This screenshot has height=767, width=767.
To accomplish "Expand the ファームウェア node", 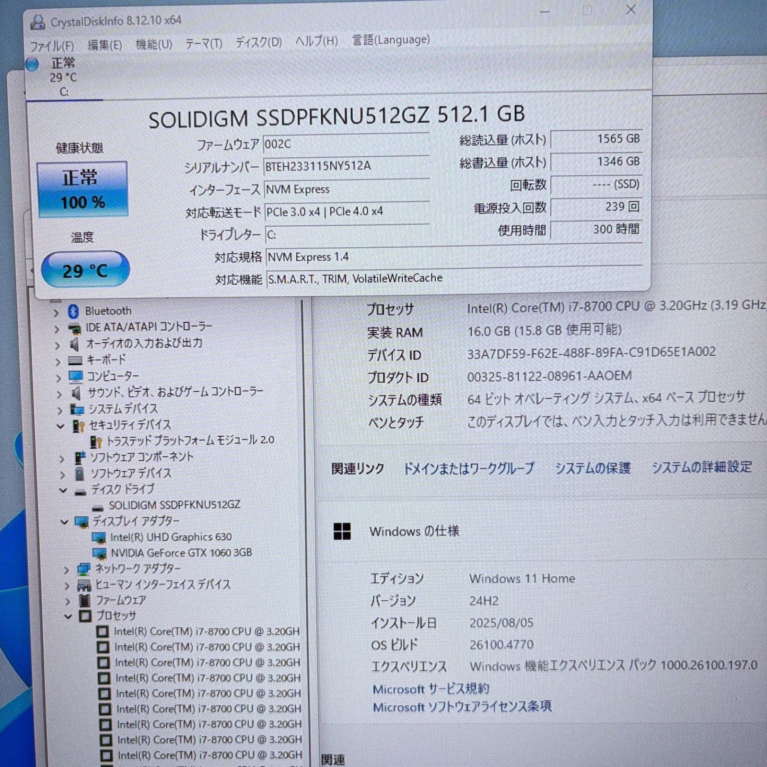I will pyautogui.click(x=68, y=602).
